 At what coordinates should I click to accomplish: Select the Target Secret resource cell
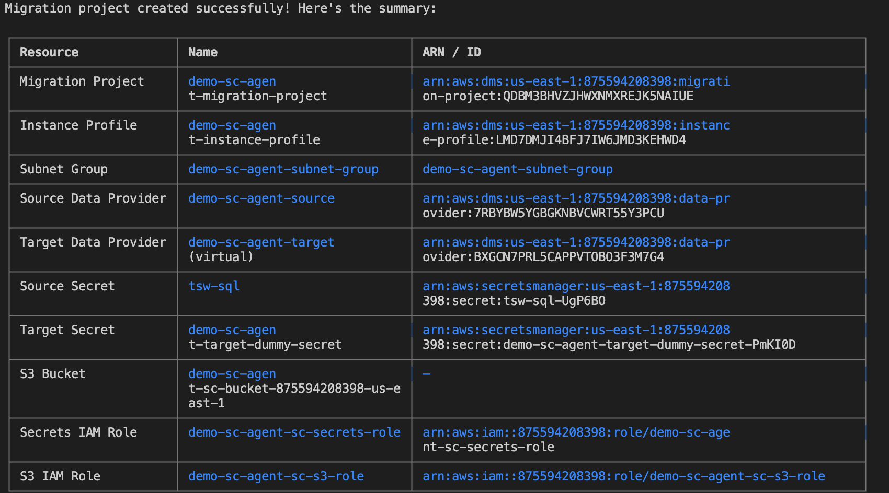click(x=67, y=330)
